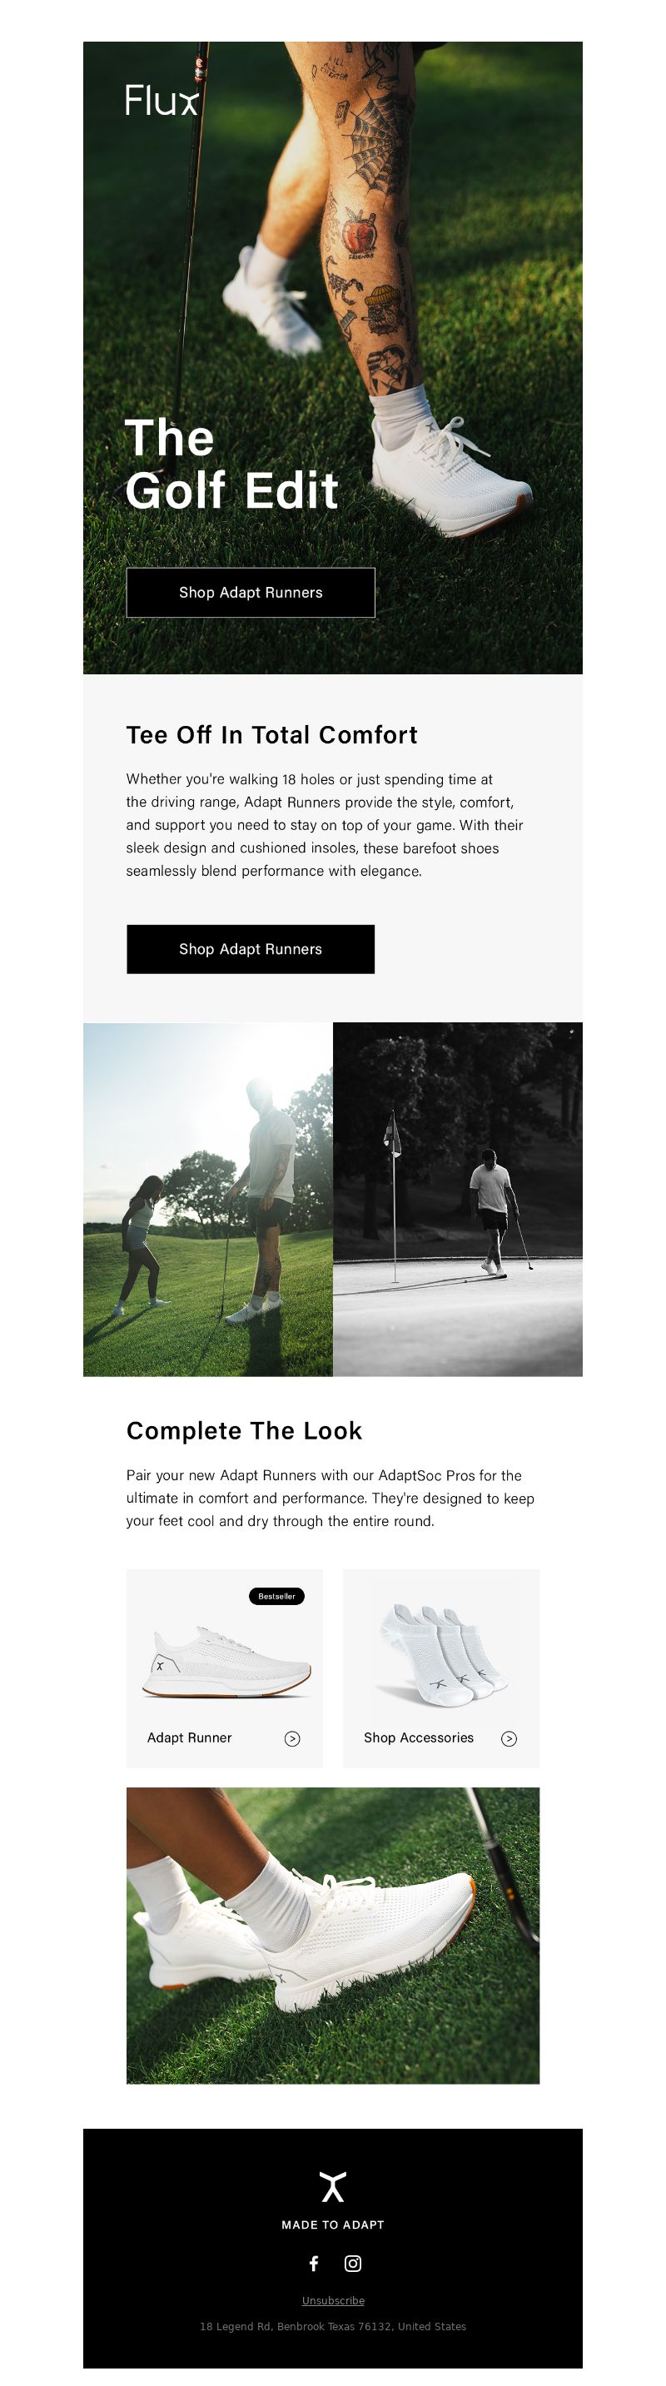Click the Shop Adapt Runners hero button
The image size is (666, 2386).
click(x=250, y=593)
